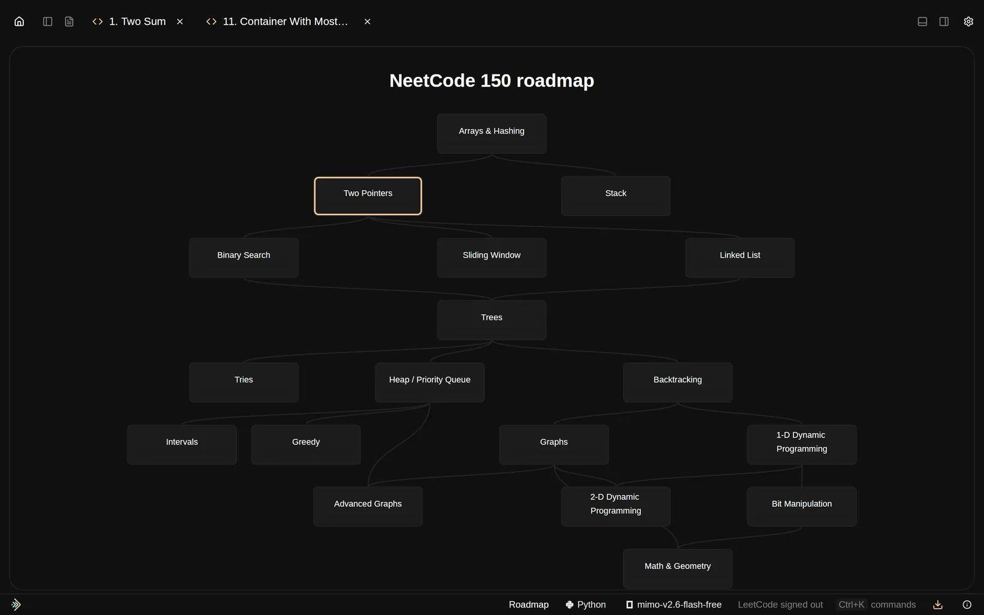Open the Heap / Priority Queue node

[x=430, y=382]
